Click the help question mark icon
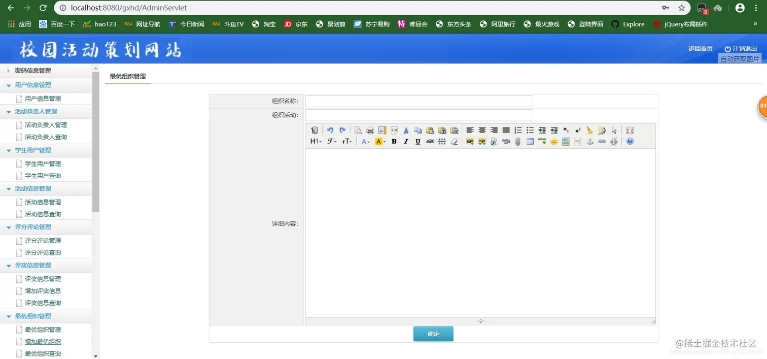 point(630,141)
